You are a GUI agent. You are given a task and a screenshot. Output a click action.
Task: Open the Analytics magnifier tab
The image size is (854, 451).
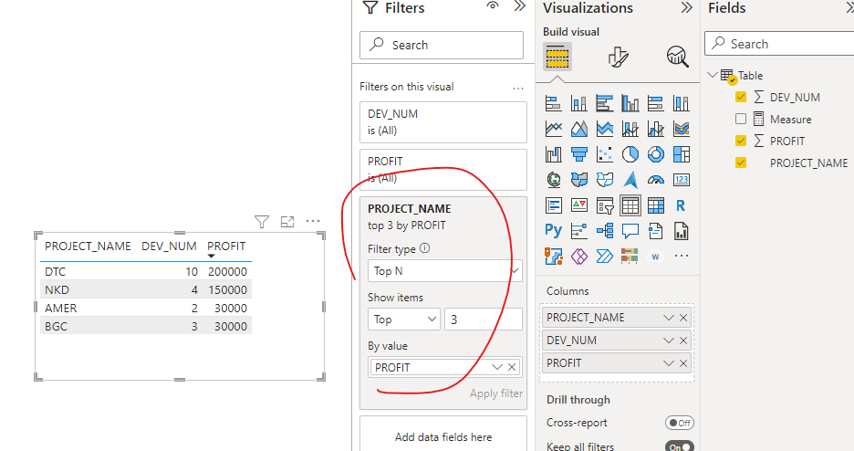pyautogui.click(x=677, y=57)
